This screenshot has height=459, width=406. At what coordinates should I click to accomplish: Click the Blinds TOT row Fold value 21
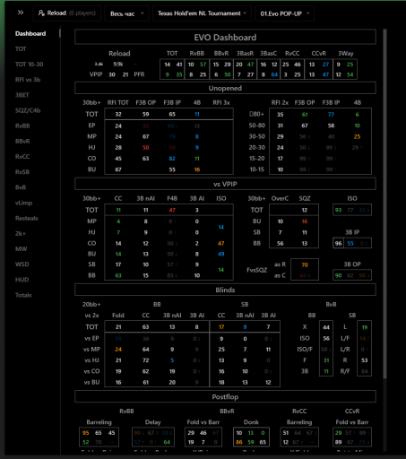tap(118, 327)
